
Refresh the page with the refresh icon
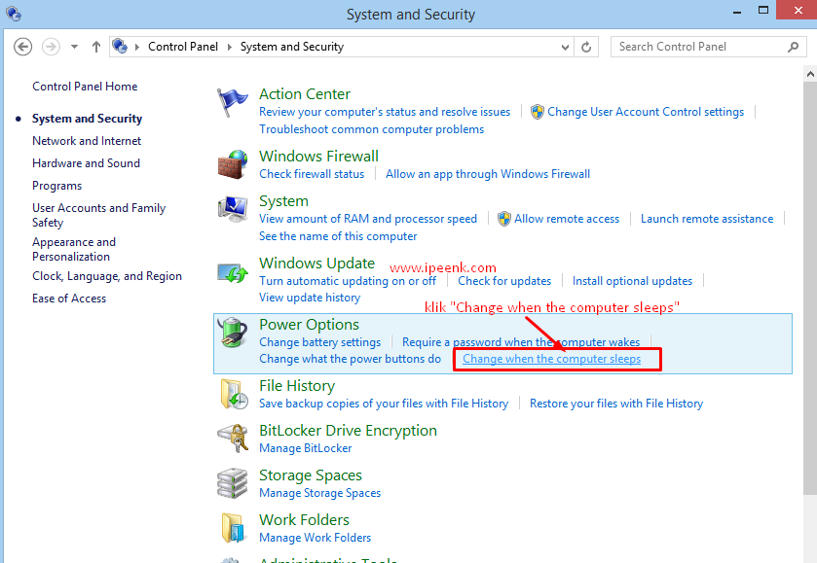tap(585, 46)
